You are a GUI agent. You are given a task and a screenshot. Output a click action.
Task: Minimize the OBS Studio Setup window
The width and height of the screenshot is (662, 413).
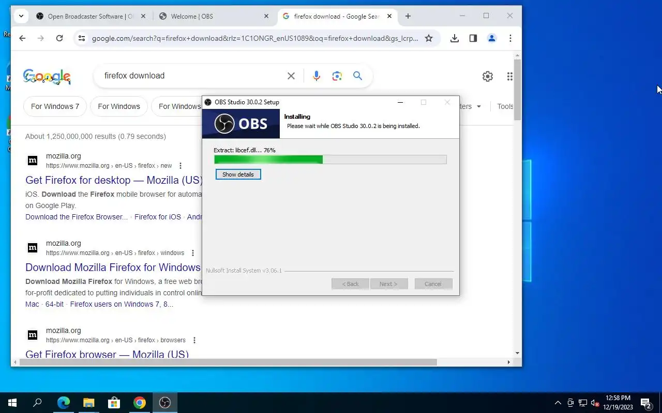pyautogui.click(x=400, y=102)
